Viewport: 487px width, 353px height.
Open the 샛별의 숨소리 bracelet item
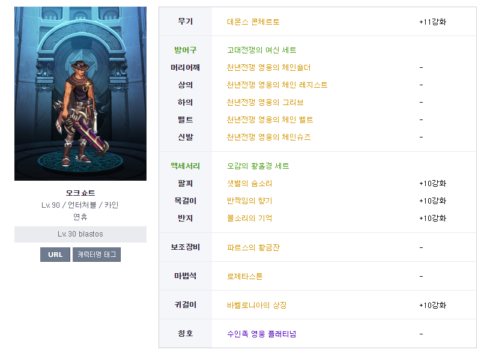(250, 183)
